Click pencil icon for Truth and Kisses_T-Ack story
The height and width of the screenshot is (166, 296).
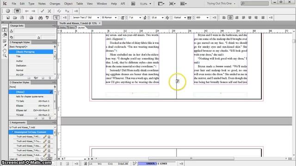click(x=45, y=155)
